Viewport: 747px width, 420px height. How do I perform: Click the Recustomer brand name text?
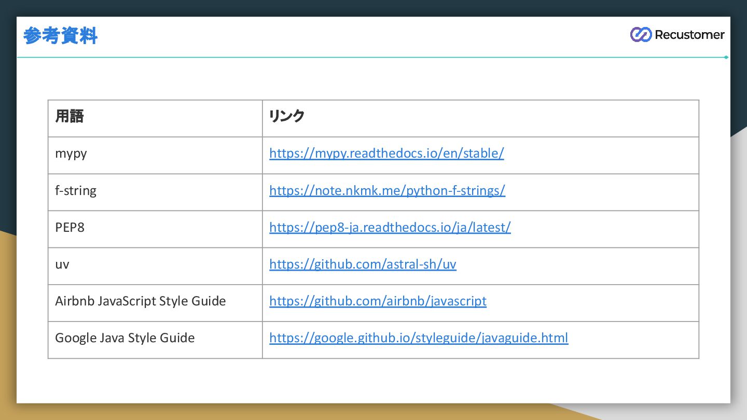[689, 35]
